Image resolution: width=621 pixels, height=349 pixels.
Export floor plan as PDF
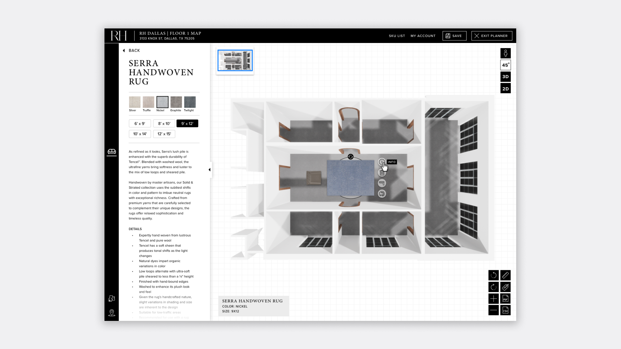coord(506,299)
